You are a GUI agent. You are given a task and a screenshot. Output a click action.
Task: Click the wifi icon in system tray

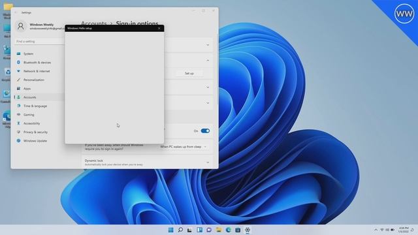(x=381, y=230)
